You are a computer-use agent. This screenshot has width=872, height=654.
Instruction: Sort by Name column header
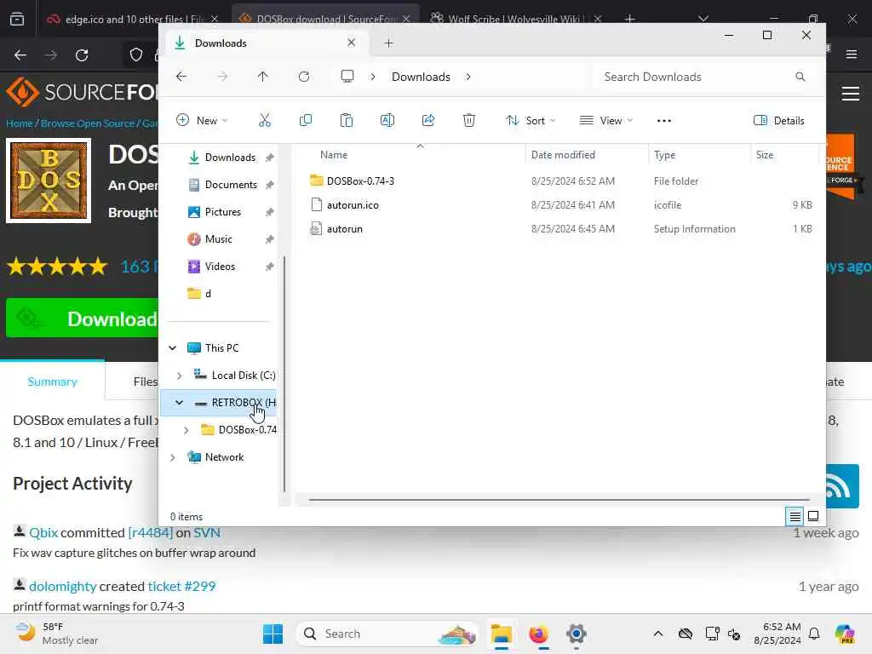tap(334, 155)
